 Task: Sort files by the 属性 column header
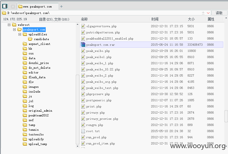[211, 19]
